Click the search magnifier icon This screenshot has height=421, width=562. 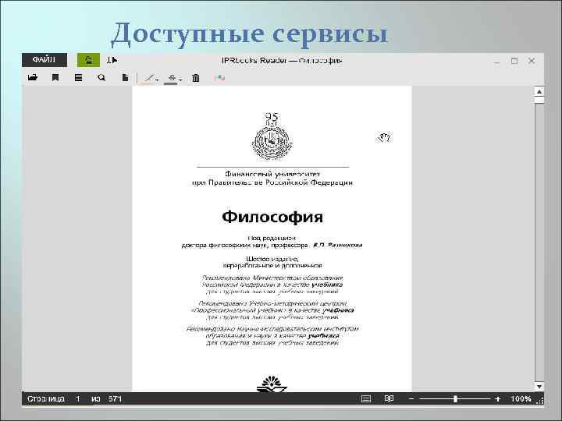pyautogui.click(x=101, y=77)
